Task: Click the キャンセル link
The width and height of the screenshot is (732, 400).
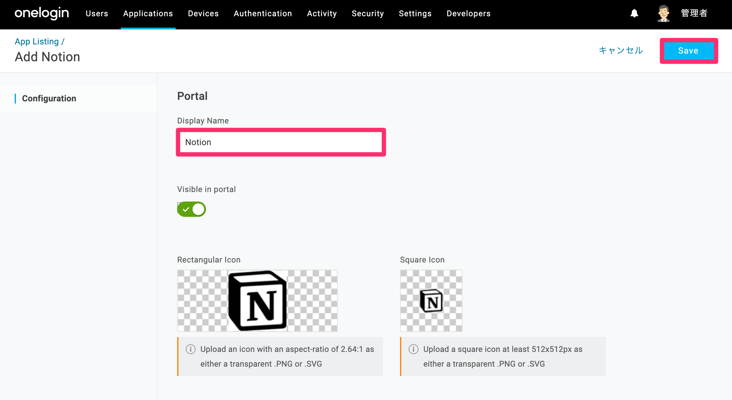Action: point(621,50)
